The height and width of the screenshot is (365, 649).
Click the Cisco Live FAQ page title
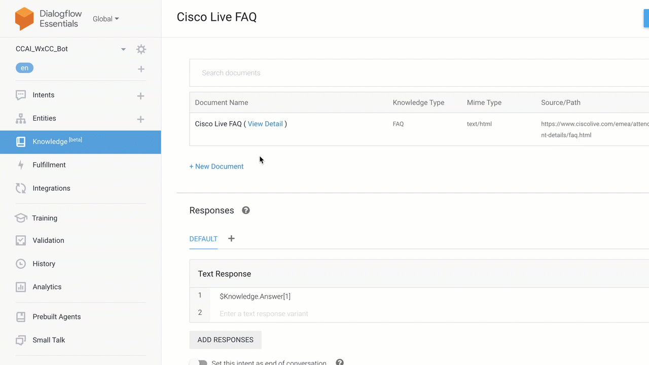217,17
